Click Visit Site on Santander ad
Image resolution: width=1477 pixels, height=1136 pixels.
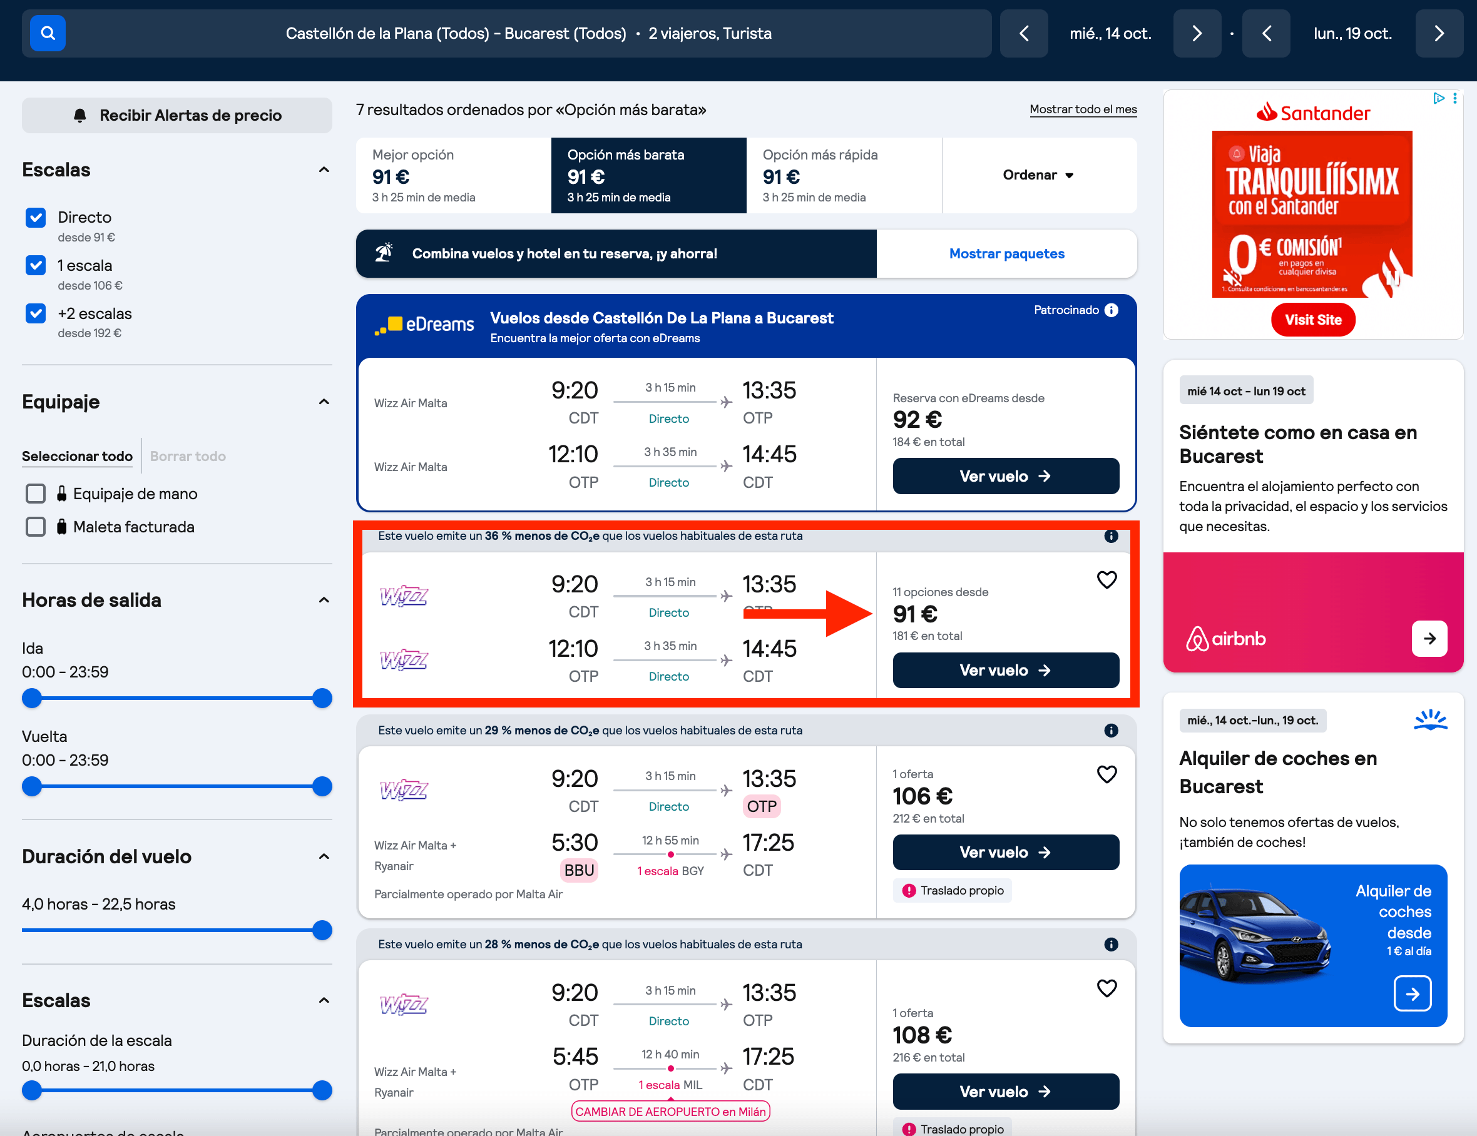tap(1312, 320)
